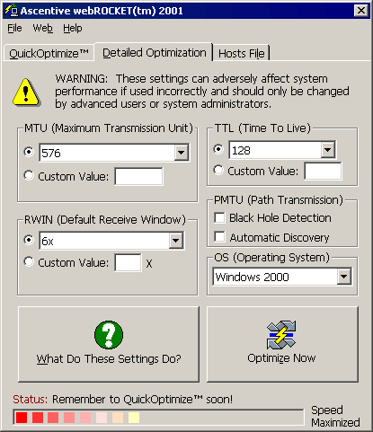Click the MTU (Maximum Transmission Unit) group label

coord(109,128)
